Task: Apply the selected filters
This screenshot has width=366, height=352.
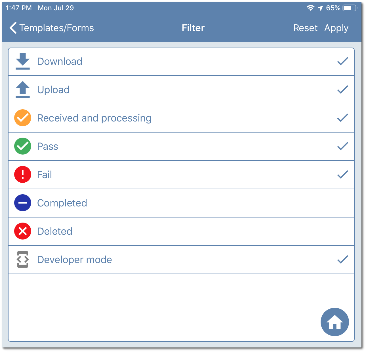Action: (336, 28)
